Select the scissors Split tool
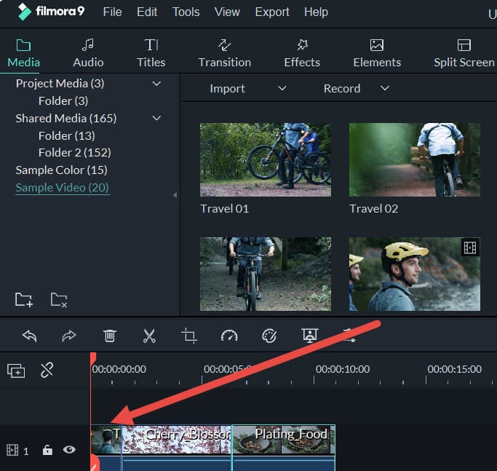The image size is (497, 471). [x=149, y=336]
